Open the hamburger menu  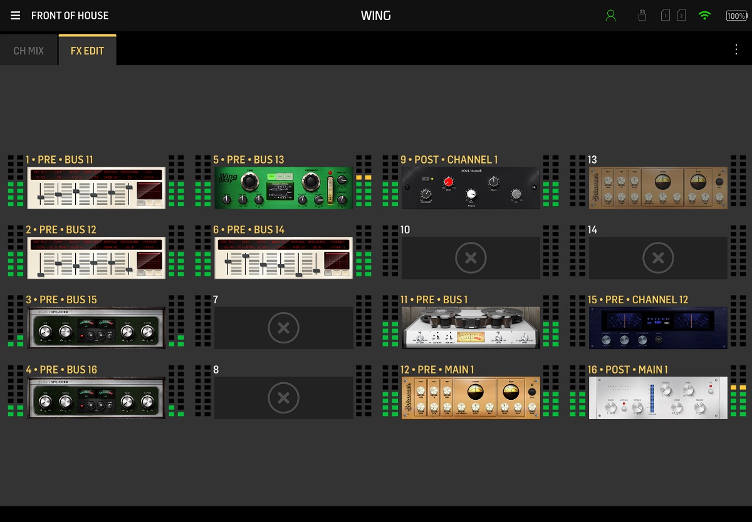(x=16, y=16)
